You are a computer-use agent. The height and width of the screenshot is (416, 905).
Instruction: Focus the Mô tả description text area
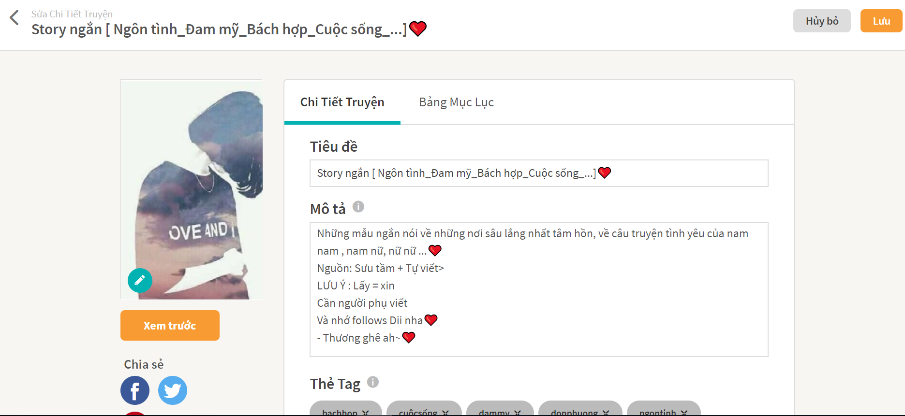click(539, 289)
